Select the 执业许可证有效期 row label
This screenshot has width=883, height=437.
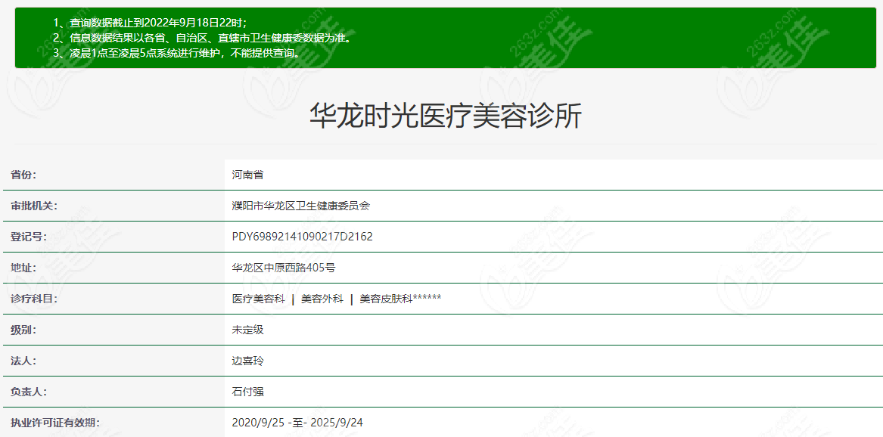coord(54,423)
